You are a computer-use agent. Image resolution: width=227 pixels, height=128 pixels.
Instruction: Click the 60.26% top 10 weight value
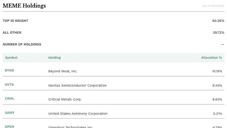[x=218, y=21]
